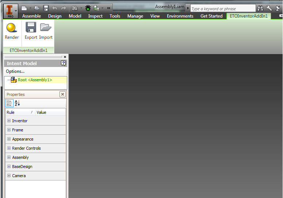
Task: Click the Render sphere button
Action: click(12, 31)
